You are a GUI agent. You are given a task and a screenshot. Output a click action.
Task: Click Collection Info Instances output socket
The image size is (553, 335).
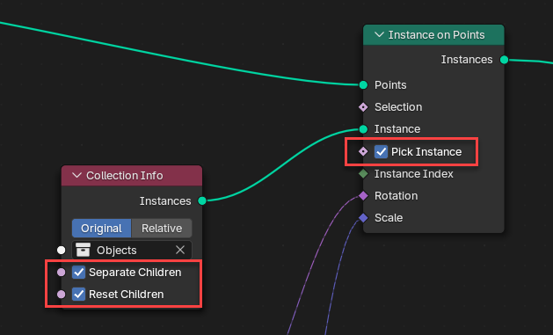(x=202, y=200)
